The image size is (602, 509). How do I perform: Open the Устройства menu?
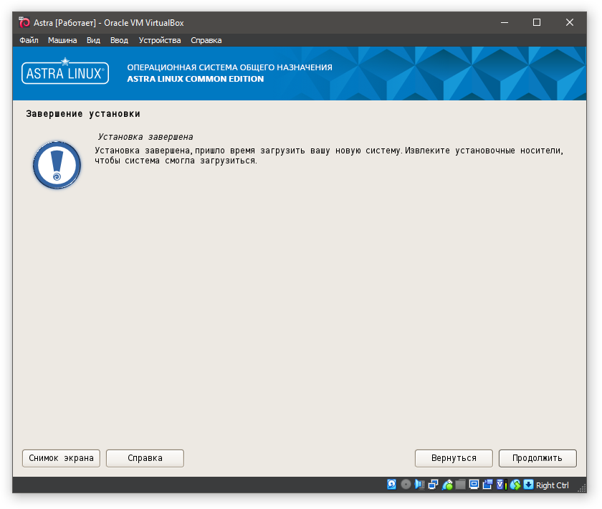(x=160, y=40)
